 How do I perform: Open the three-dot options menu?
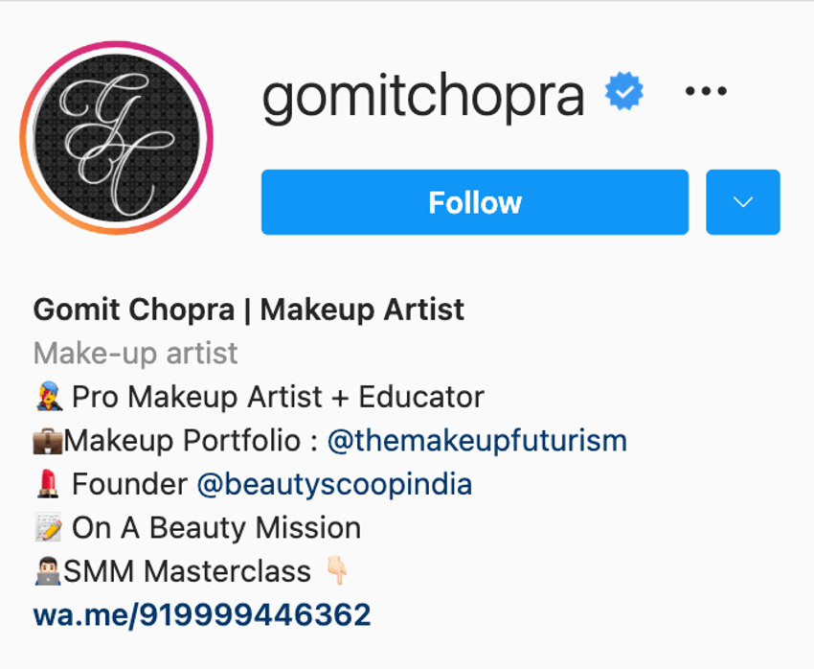pos(706,91)
